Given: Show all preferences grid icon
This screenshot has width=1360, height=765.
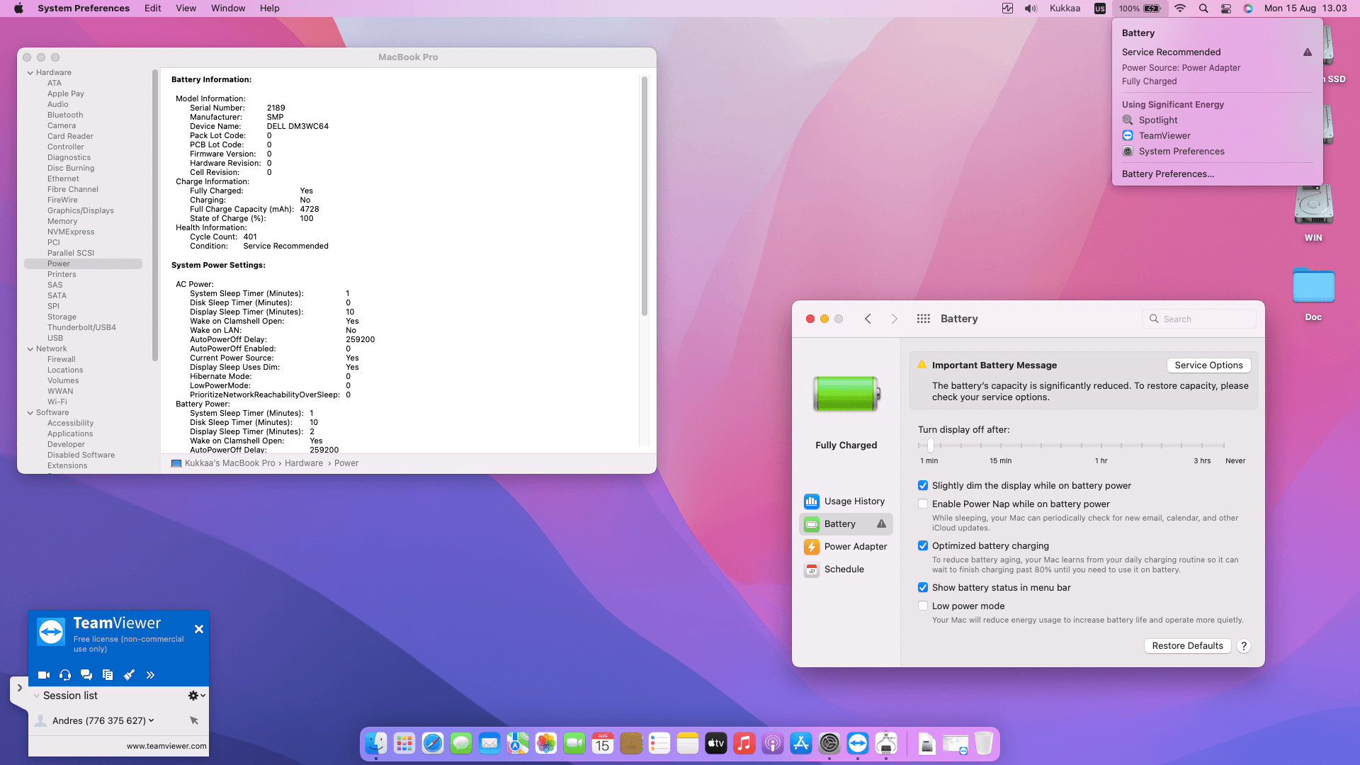Looking at the screenshot, I should (x=923, y=319).
